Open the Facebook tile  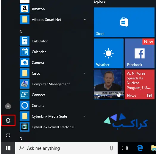point(140,53)
